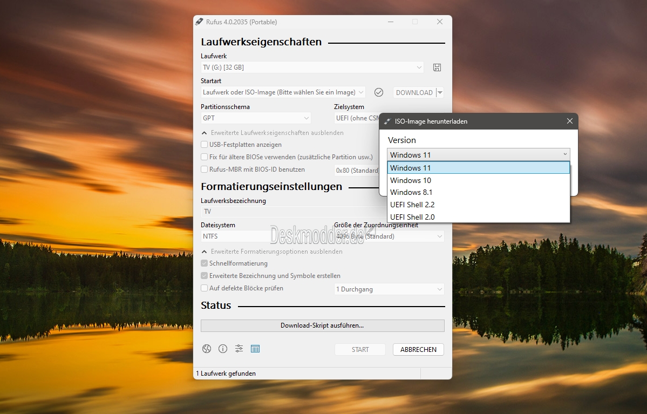Pick UEFI Shell 2.0 from the list

point(479,216)
